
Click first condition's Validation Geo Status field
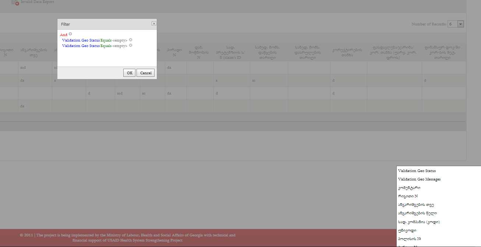click(x=81, y=40)
